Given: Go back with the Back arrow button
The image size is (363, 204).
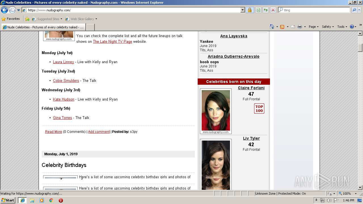Looking at the screenshot, I should [4, 10].
